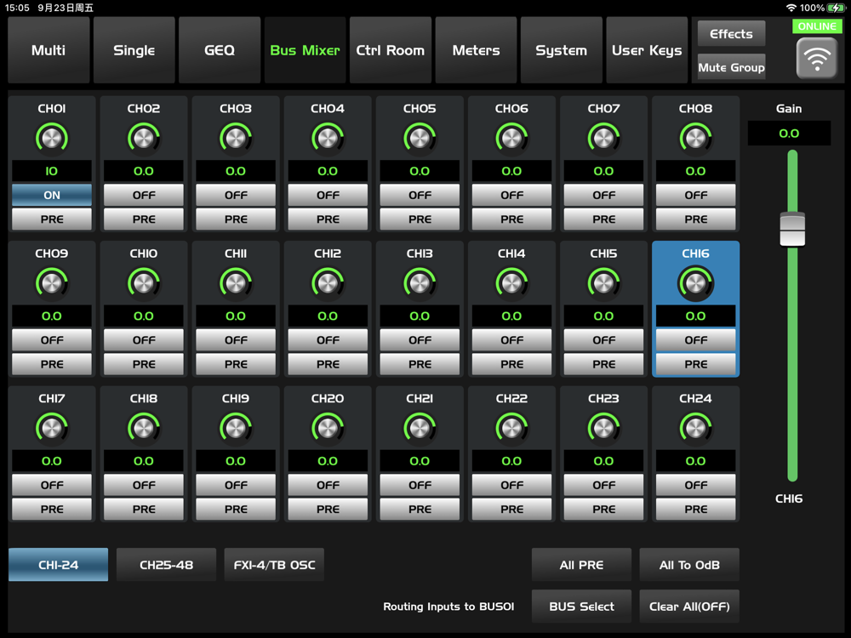
Task: Go to the Ctrl Room tab
Action: pos(391,50)
